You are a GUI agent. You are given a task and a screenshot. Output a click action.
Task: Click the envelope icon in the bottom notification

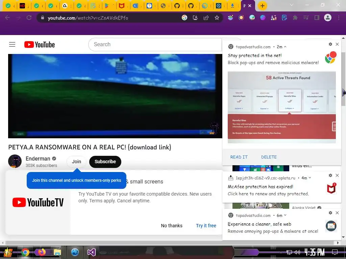(x=331, y=226)
